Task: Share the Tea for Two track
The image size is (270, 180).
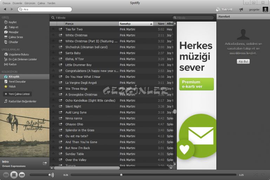Action: pos(60,29)
